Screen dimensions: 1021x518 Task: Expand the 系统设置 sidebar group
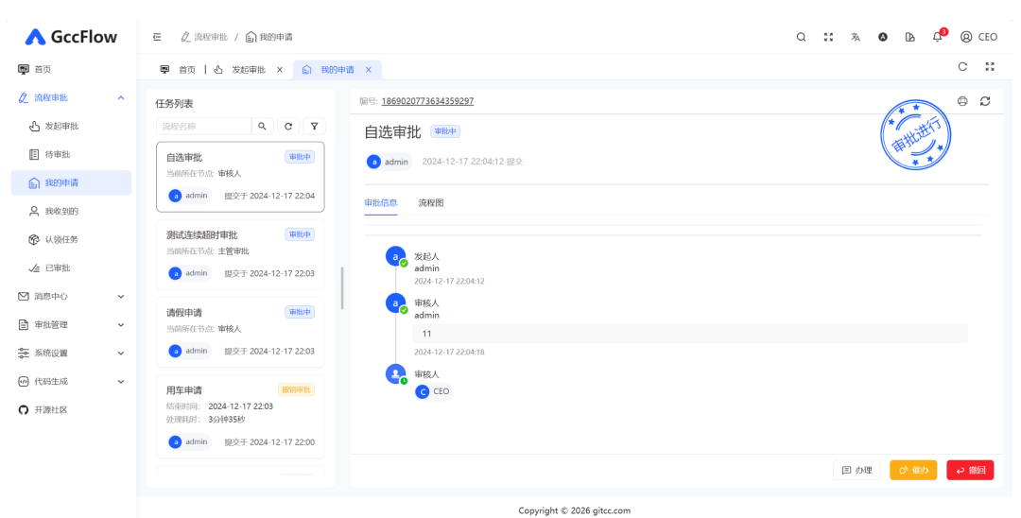pyautogui.click(x=71, y=353)
